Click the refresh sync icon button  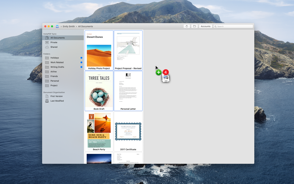point(187,26)
